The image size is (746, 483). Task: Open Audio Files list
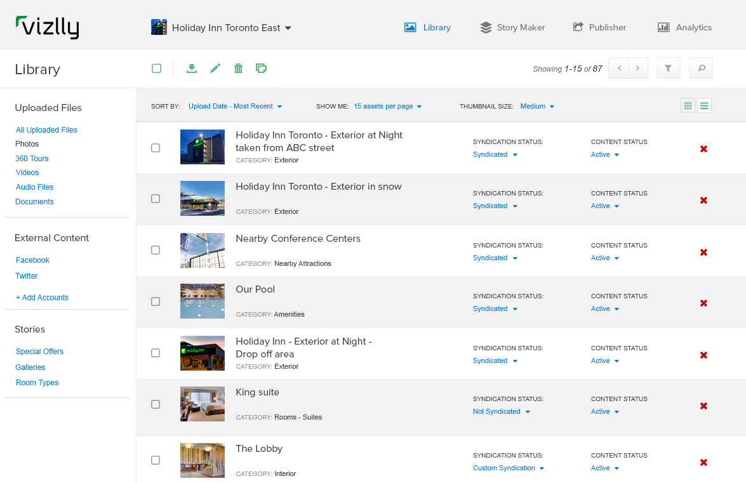tap(34, 187)
